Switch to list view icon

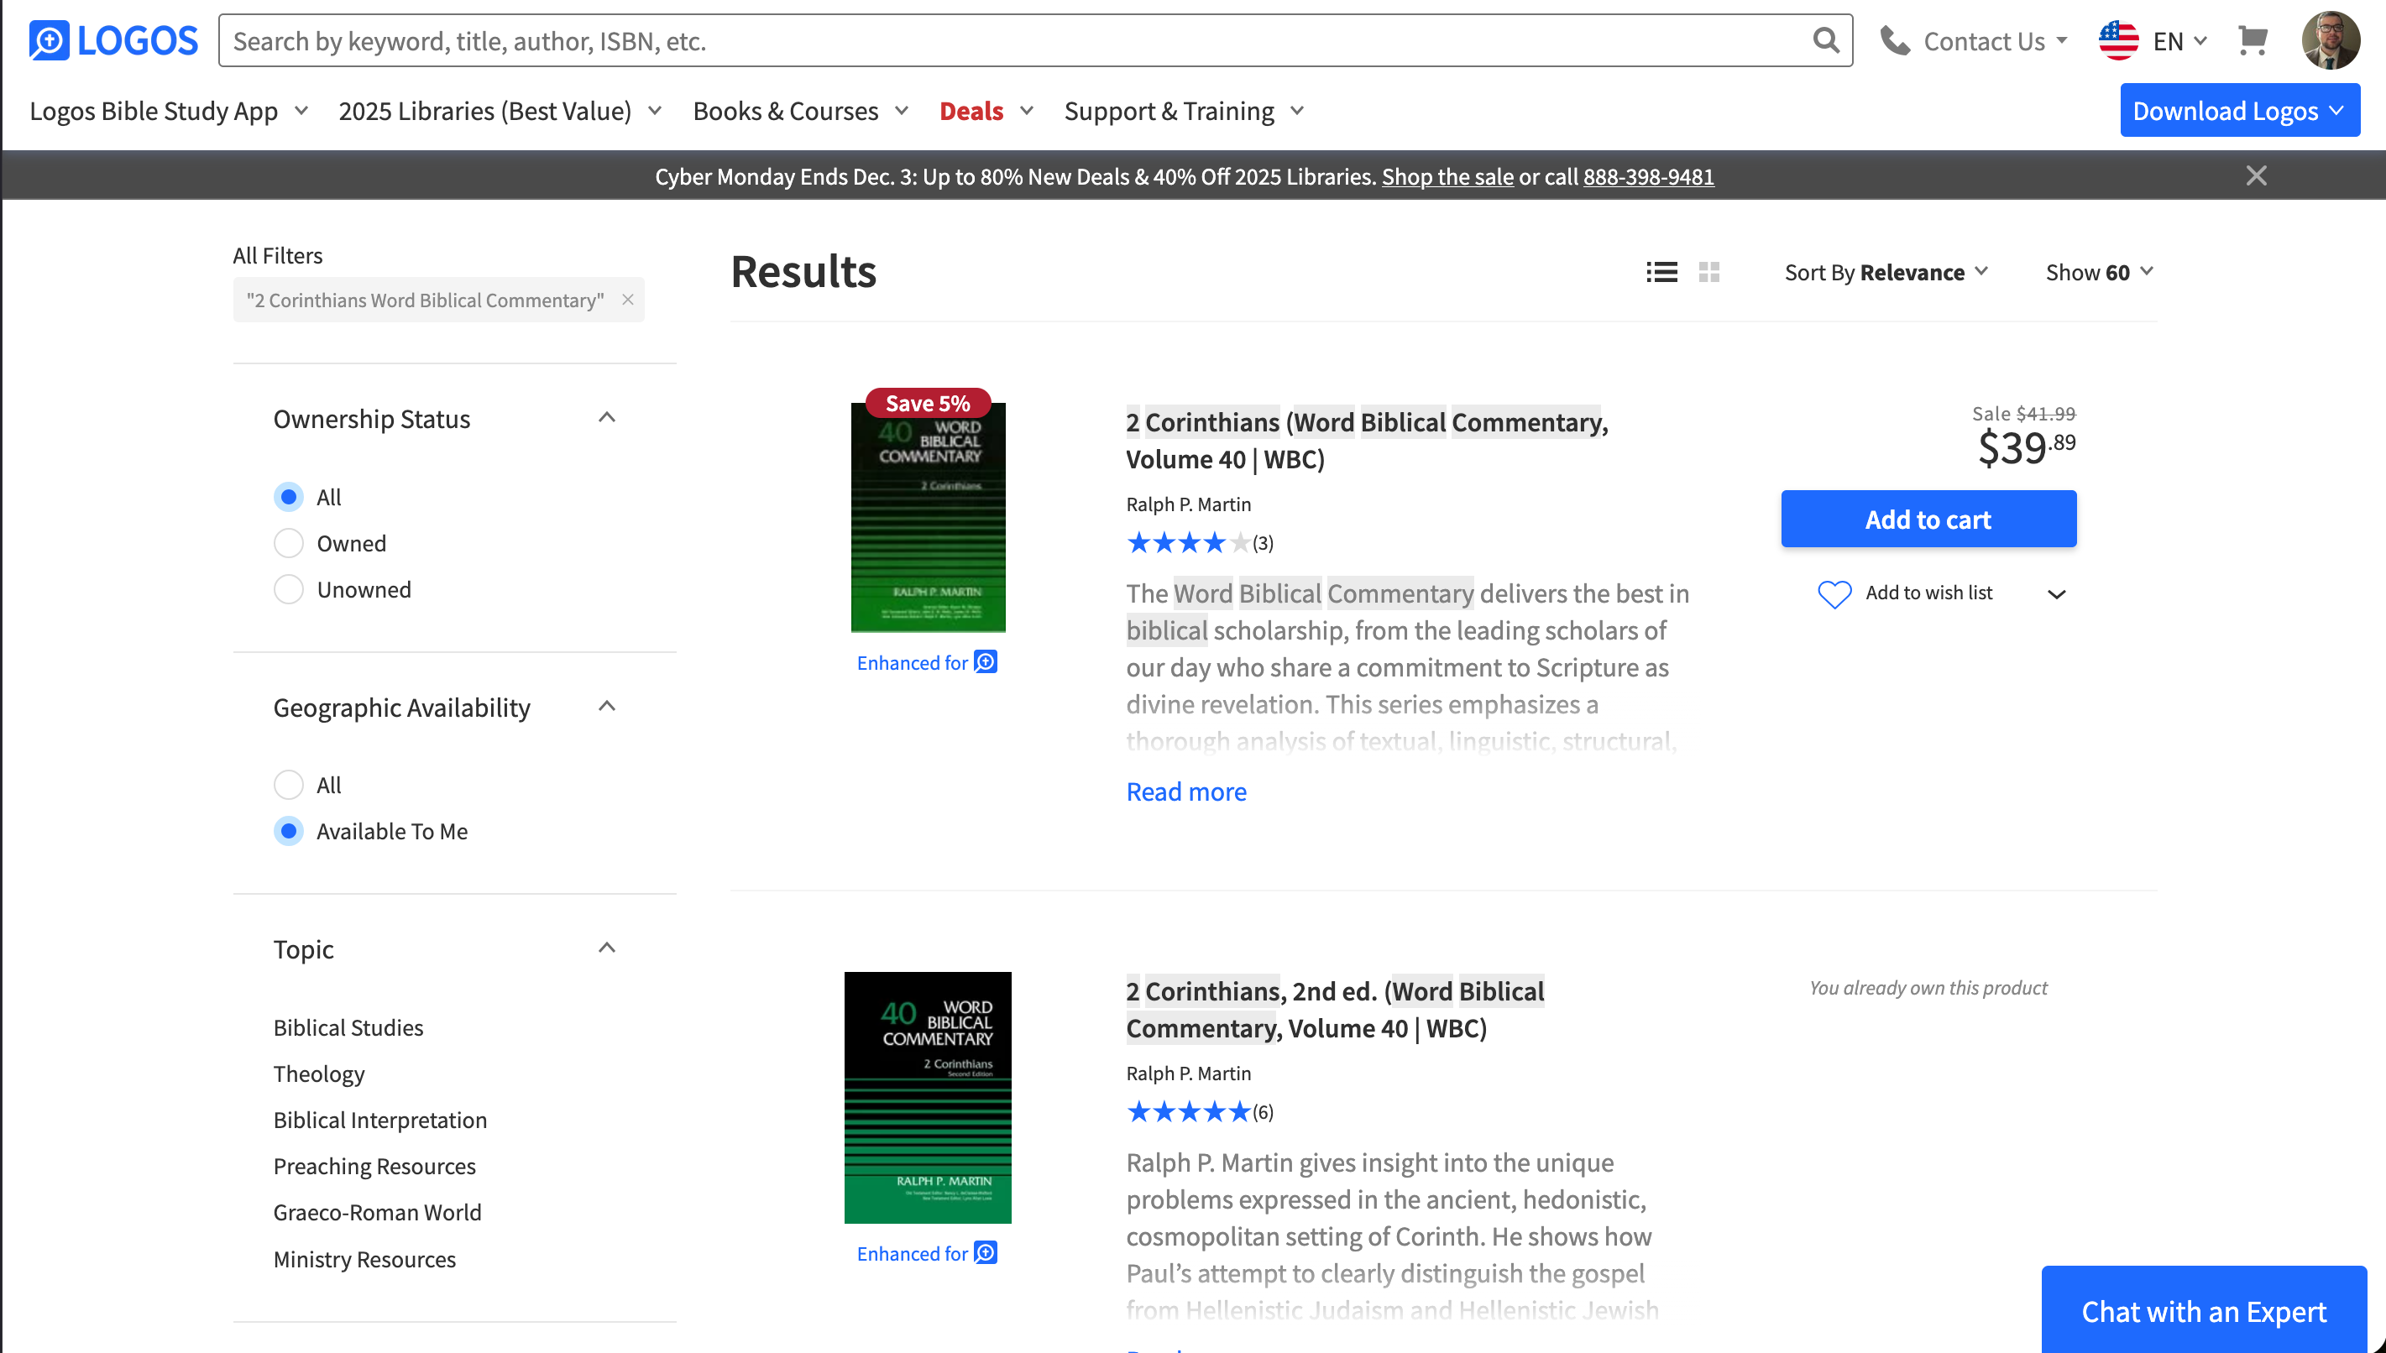[1661, 272]
